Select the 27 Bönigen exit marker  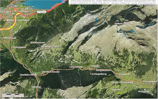pyautogui.click(x=41, y=12)
